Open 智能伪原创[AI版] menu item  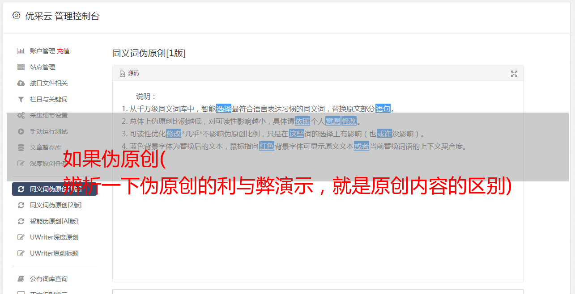point(55,221)
